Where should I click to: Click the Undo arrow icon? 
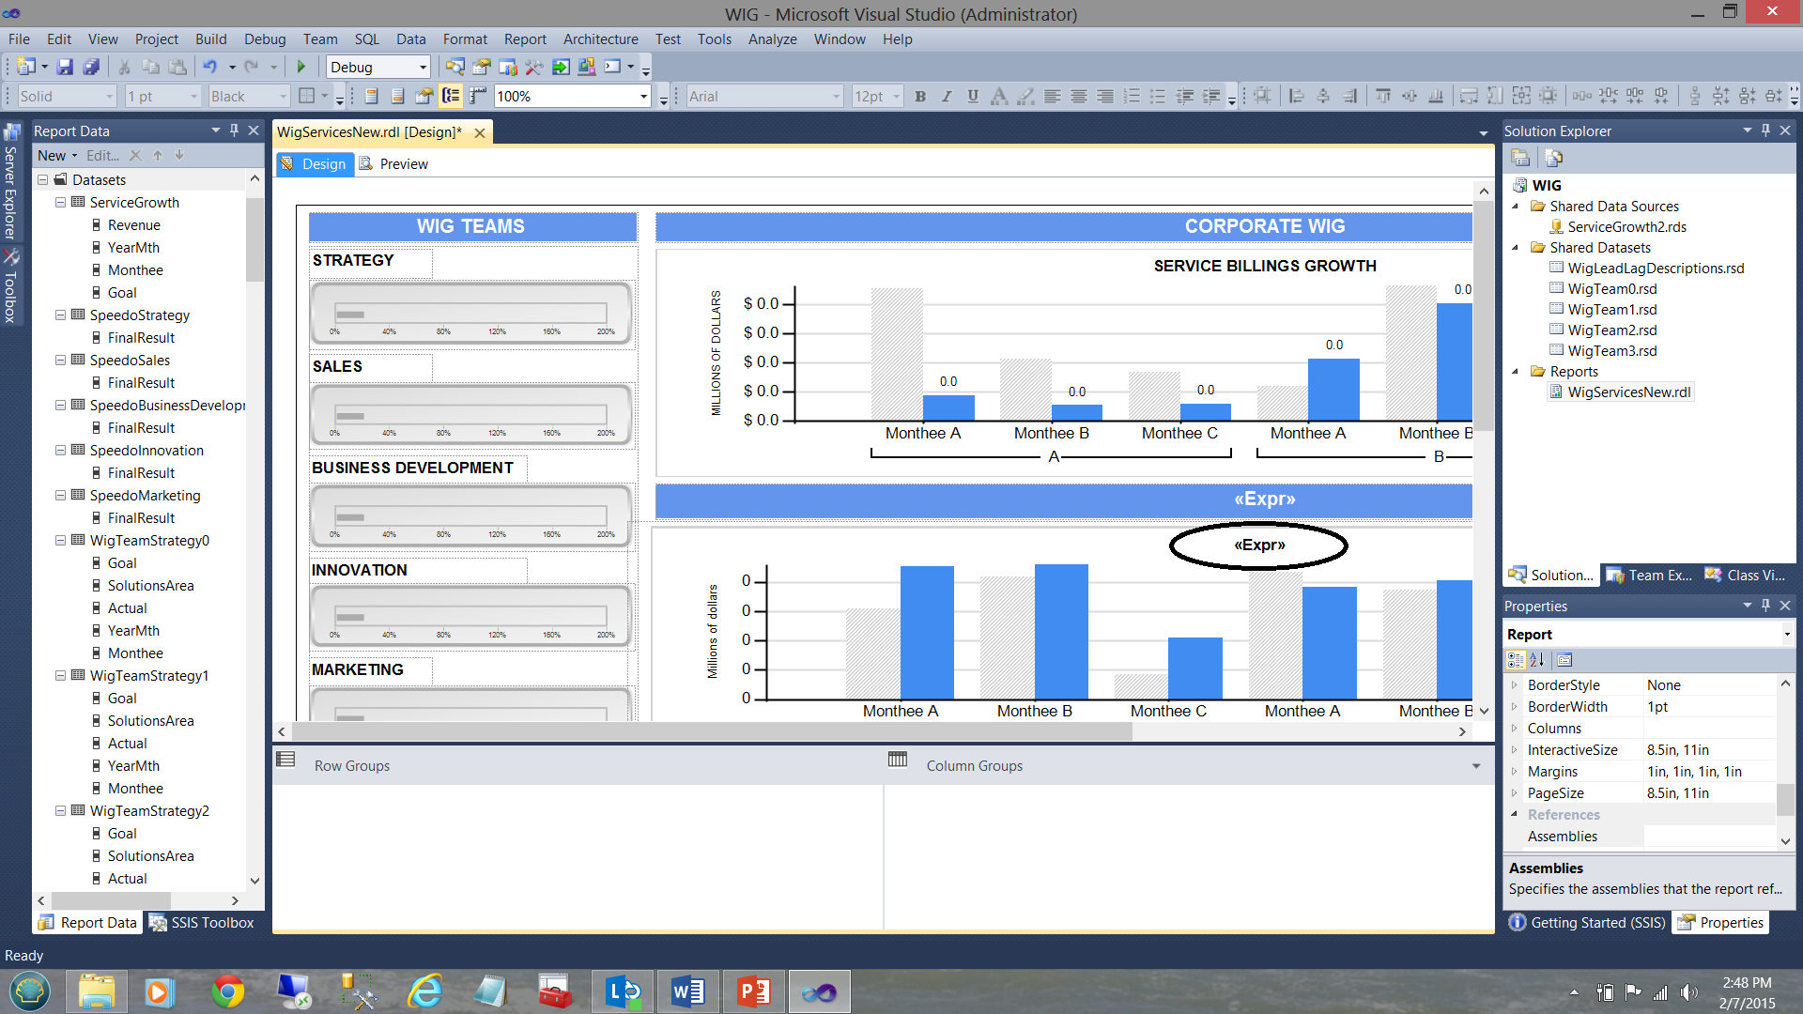click(x=209, y=67)
